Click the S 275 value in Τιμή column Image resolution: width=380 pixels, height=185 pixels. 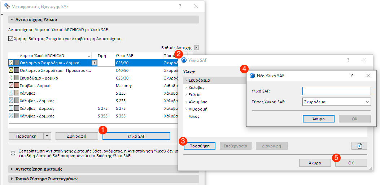point(102,108)
